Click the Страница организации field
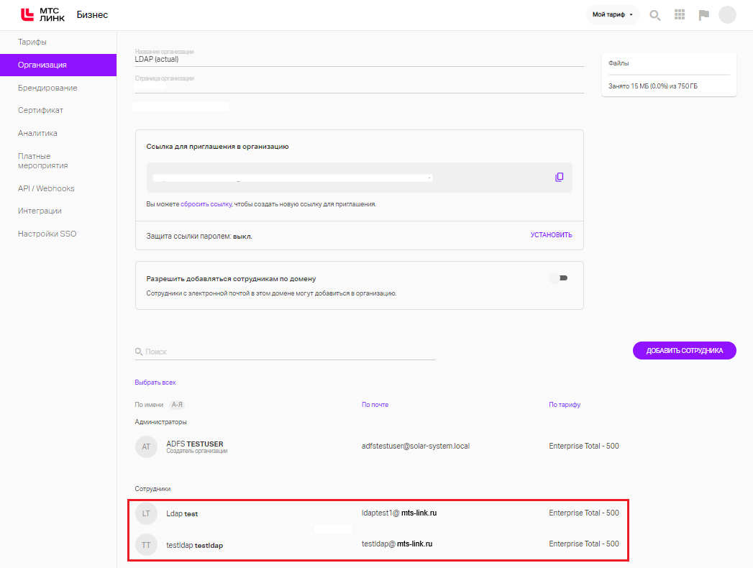This screenshot has height=568, width=753. (x=359, y=83)
